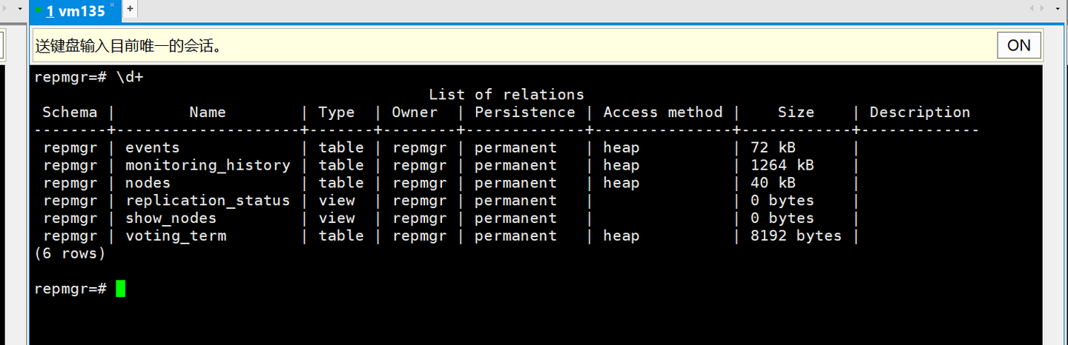Click the Access method column header
Image resolution: width=1068 pixels, height=345 pixels.
pos(662,113)
